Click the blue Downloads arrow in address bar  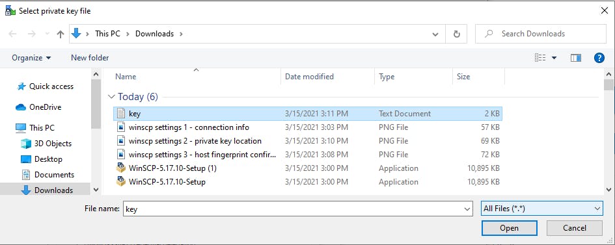pyautogui.click(x=76, y=34)
